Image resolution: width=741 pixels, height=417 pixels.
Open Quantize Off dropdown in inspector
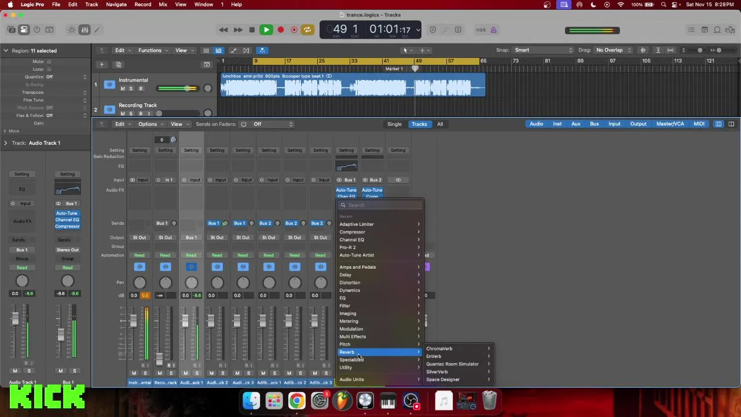65,77
